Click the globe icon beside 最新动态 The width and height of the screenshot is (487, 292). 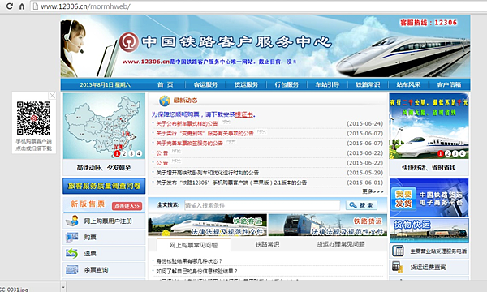[x=165, y=101]
